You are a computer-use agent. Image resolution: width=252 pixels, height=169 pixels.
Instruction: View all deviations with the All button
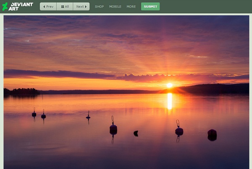click(x=65, y=7)
